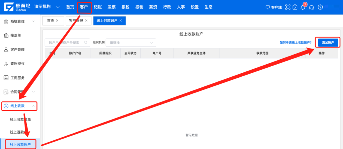The height and width of the screenshot is (149, 343).
Task: Go to the 首页 top menu
Action: click(70, 7)
